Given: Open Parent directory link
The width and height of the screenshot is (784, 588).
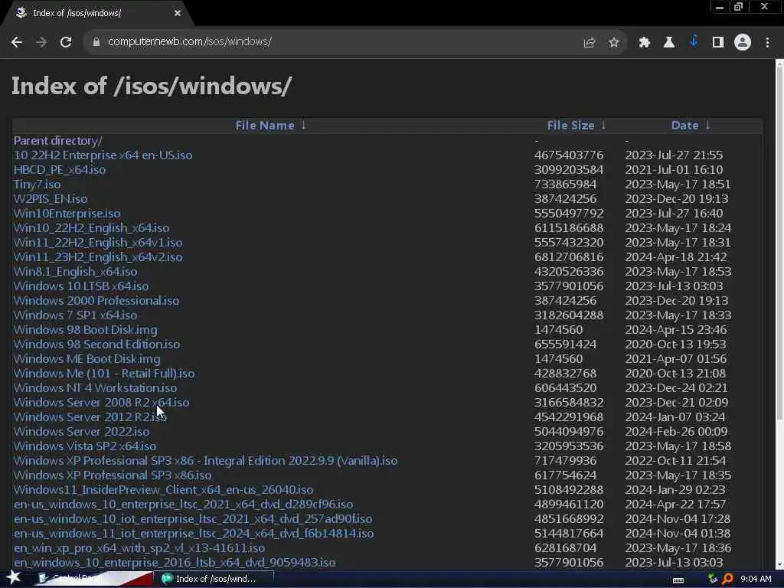Looking at the screenshot, I should [58, 141].
